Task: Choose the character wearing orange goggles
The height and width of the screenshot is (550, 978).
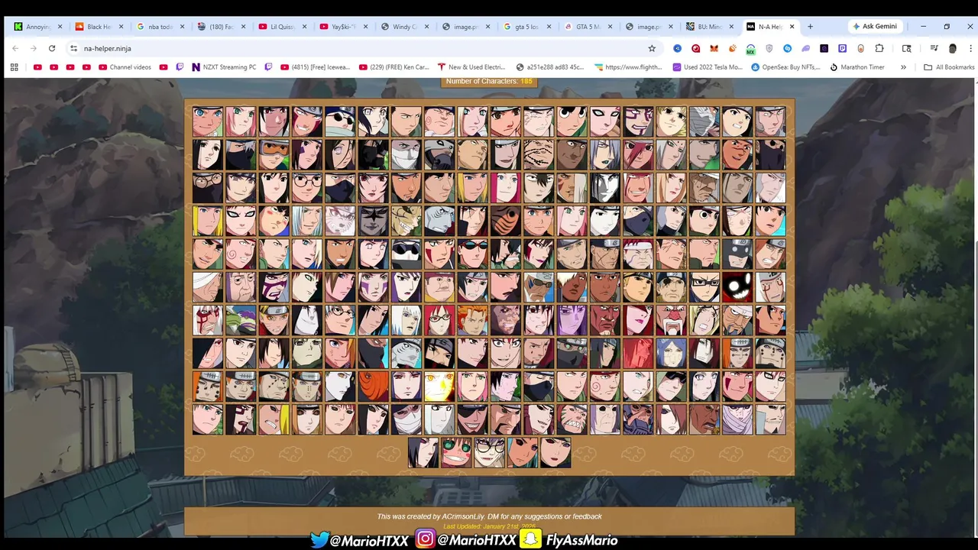Action: point(274,154)
